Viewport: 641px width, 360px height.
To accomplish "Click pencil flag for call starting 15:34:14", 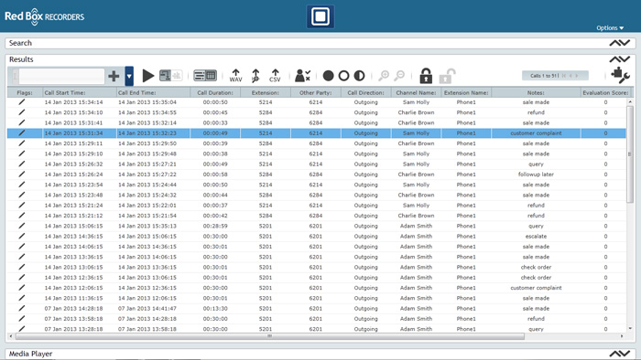I will tap(22, 102).
